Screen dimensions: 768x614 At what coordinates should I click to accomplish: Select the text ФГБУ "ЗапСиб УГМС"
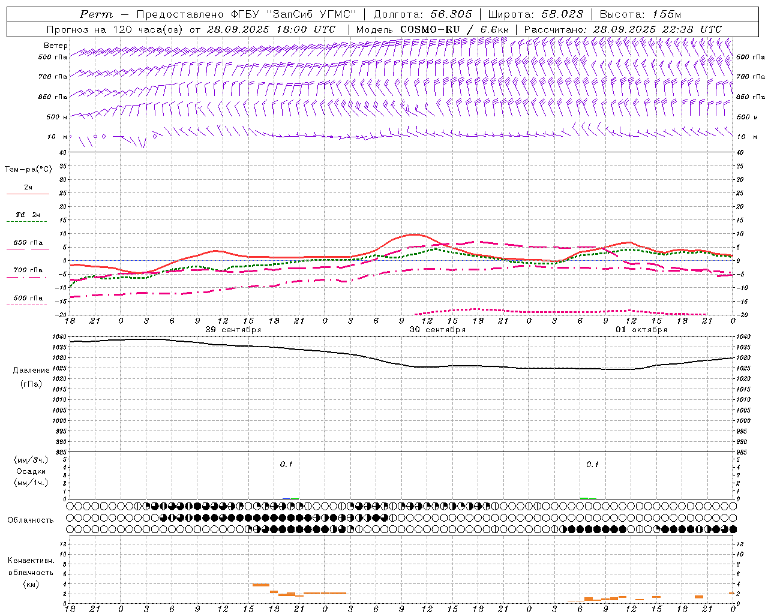point(294,14)
